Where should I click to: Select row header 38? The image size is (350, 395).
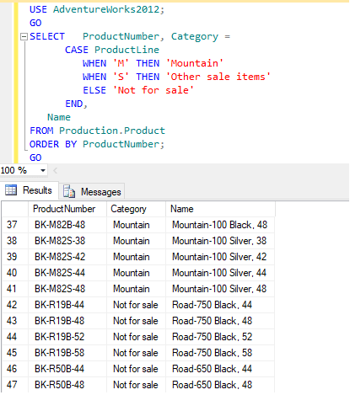pyautogui.click(x=15, y=241)
